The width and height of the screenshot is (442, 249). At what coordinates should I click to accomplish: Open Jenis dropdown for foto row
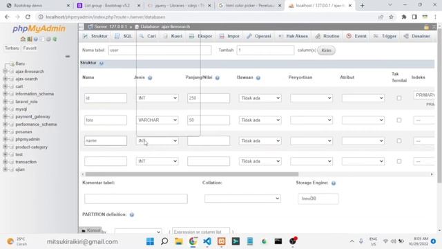tap(157, 120)
